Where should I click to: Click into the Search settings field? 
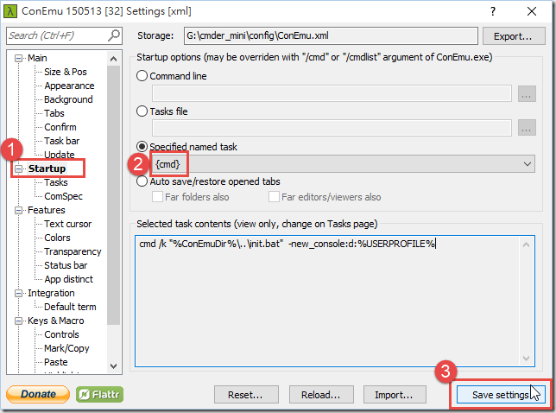point(57,35)
